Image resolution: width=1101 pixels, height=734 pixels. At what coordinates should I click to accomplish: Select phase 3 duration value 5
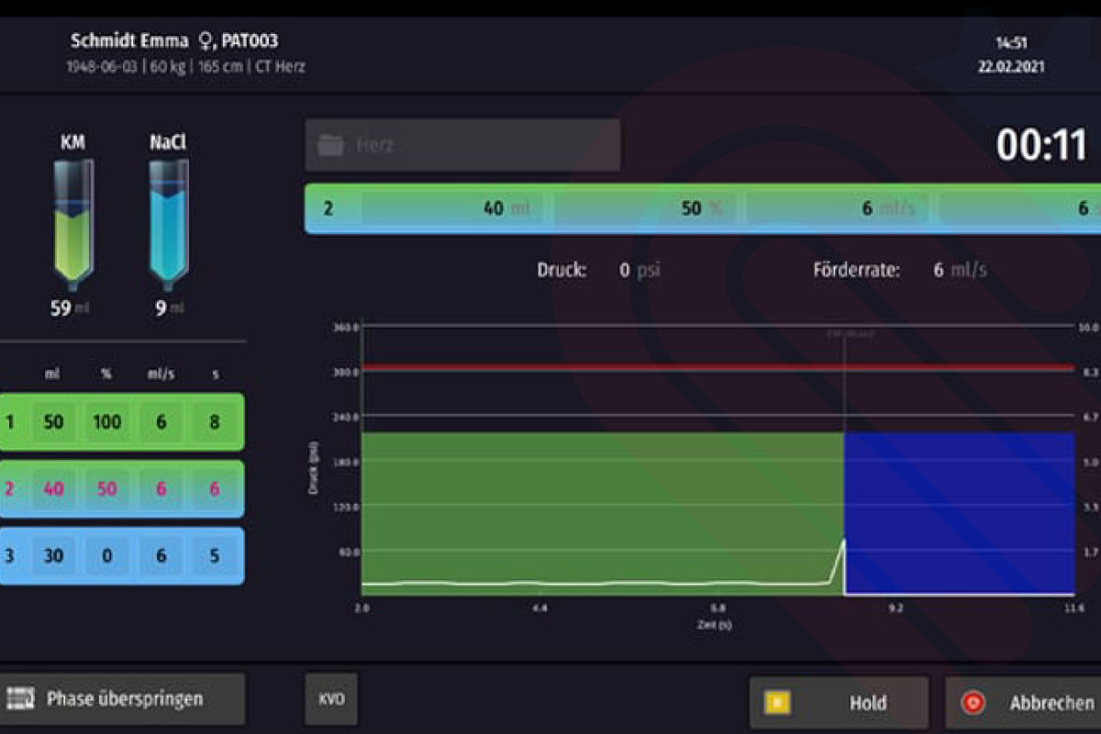[x=214, y=556]
